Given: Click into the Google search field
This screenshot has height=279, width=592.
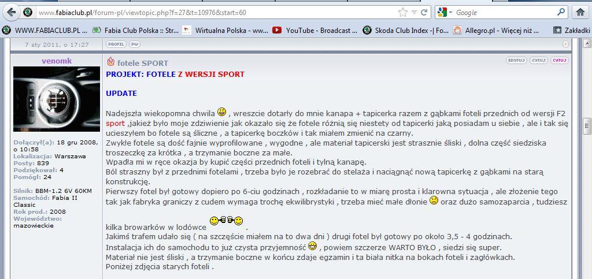Looking at the screenshot, I should click(x=505, y=13).
